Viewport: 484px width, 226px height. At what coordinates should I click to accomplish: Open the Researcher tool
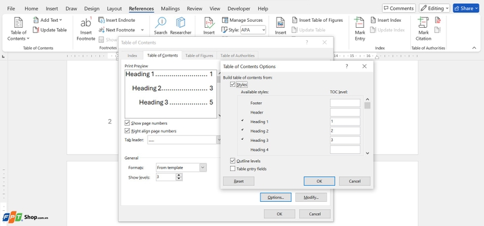(x=180, y=26)
